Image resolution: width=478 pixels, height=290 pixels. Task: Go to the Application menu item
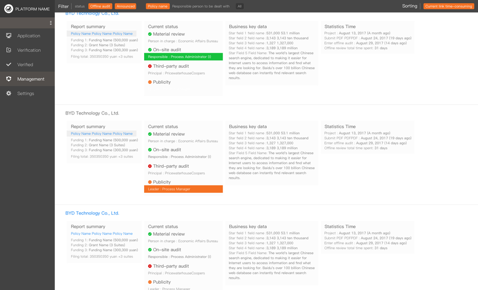click(29, 36)
